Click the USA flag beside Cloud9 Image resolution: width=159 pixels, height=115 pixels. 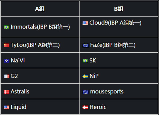coord(85,23)
